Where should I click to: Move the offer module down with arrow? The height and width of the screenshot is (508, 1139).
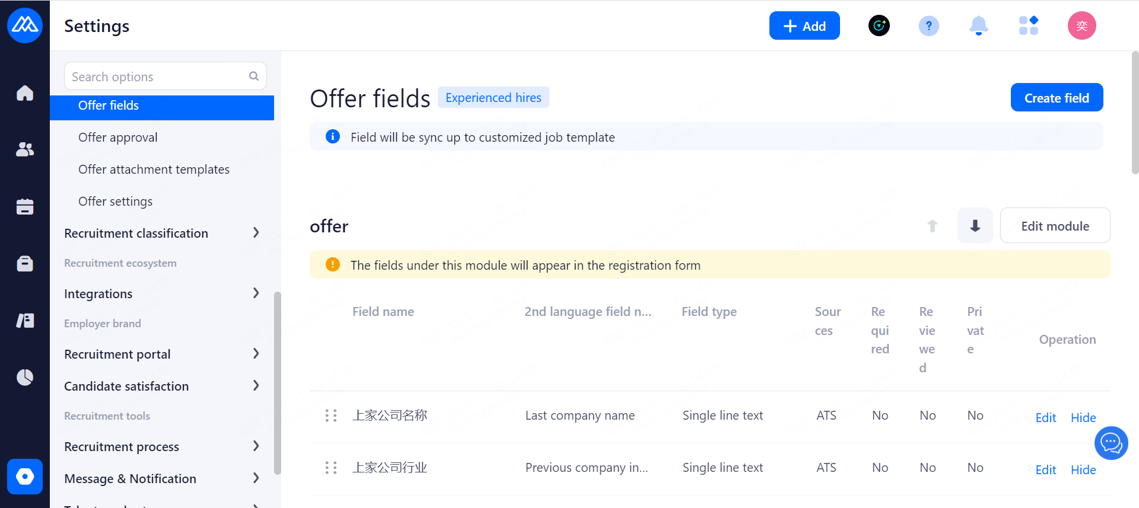[975, 226]
